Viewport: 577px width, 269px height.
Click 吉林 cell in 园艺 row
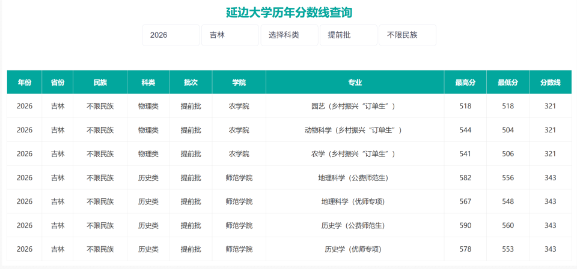tap(58, 106)
